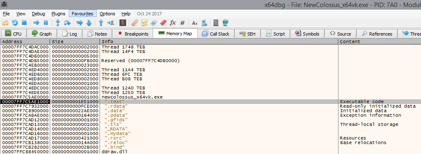Switch to the Notes tab

(x=97, y=34)
